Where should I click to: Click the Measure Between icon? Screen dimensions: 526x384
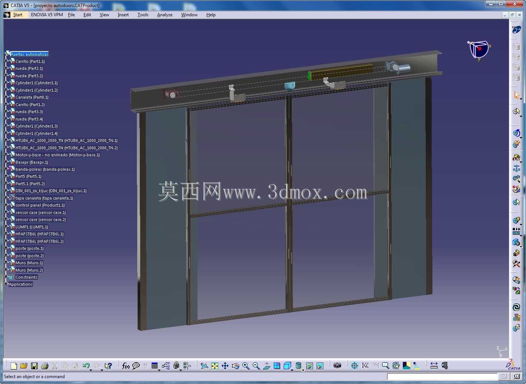pyautogui.click(x=434, y=366)
